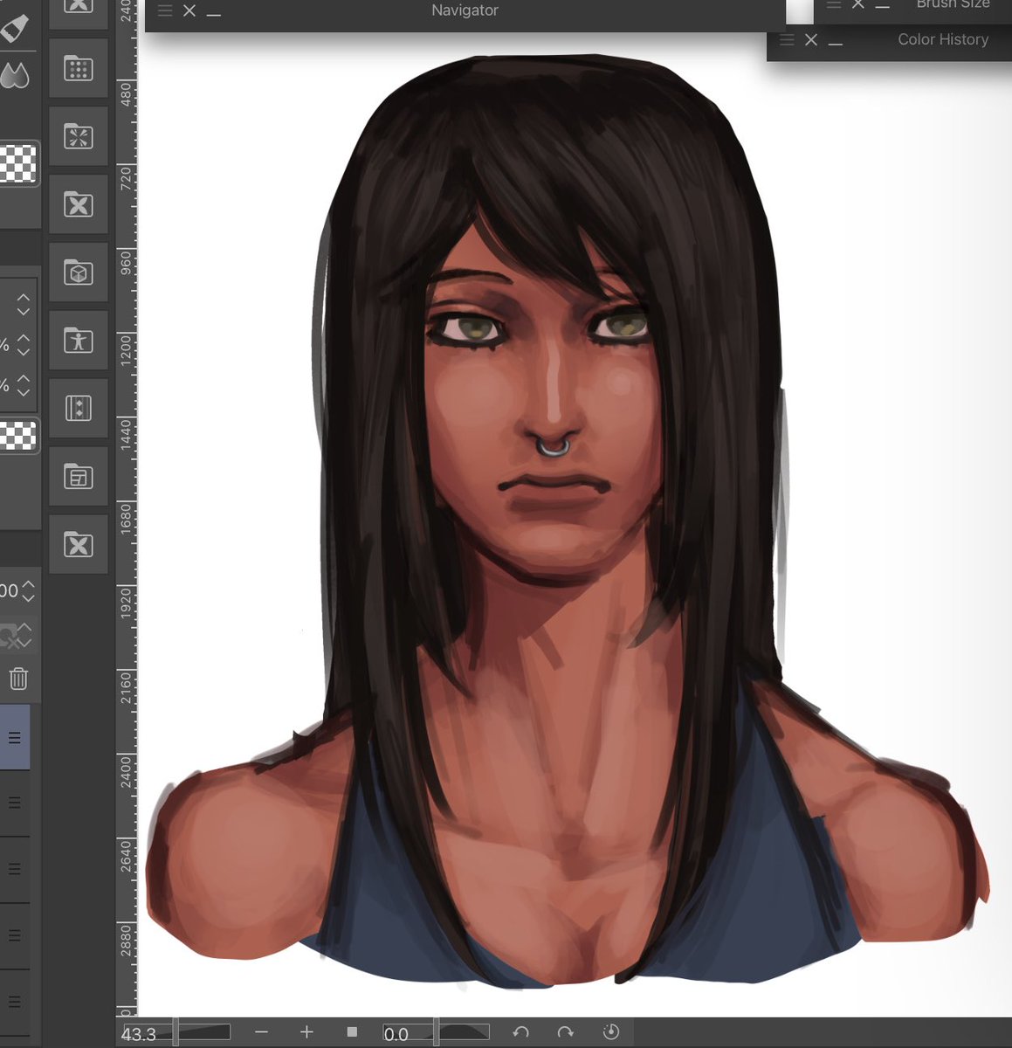Reset canvas rotation using the clock icon
Image resolution: width=1012 pixels, height=1048 pixels.
[x=610, y=1032]
